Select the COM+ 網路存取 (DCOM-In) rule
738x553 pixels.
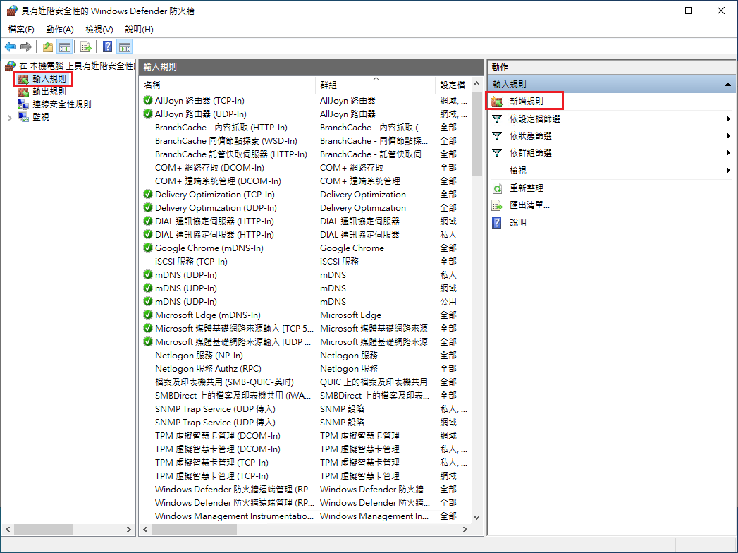tap(305, 168)
